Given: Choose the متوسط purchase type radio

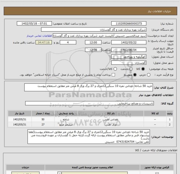Looking at the screenshot, I should (135, 75).
